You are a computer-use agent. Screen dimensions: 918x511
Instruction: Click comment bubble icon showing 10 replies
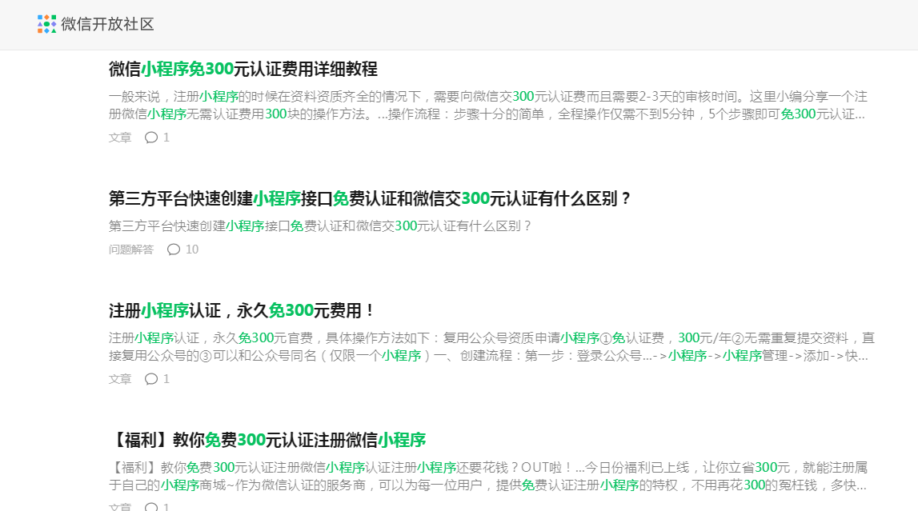point(174,250)
